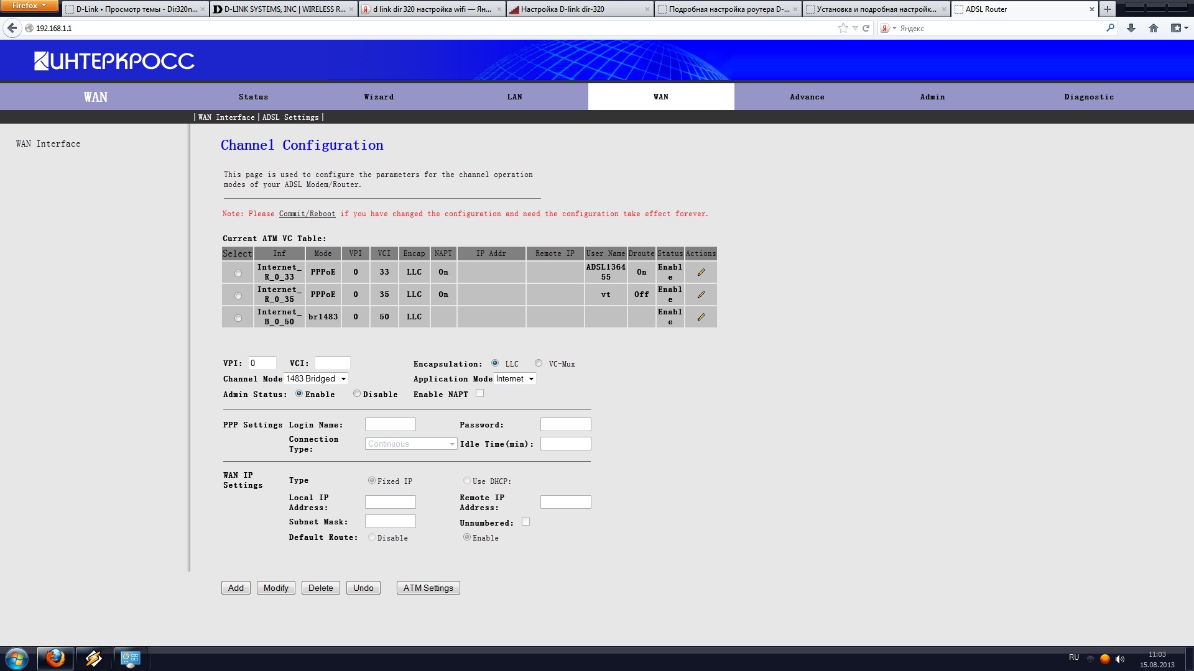This screenshot has width=1194, height=671.
Task: Tick the Enable NAPT checkbox
Action: [479, 393]
